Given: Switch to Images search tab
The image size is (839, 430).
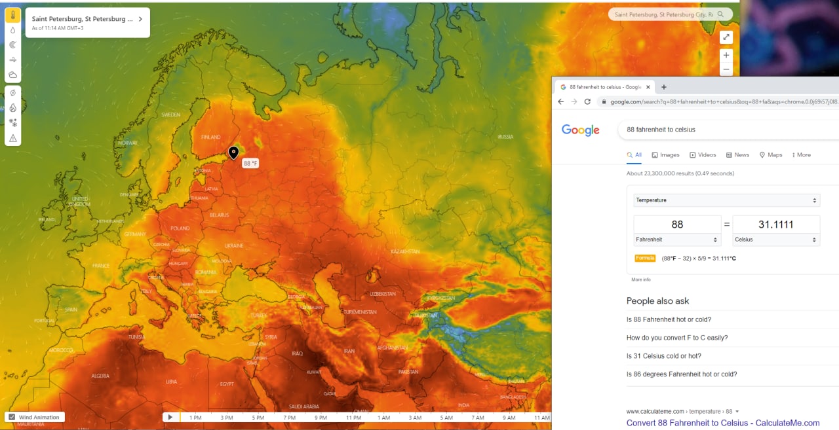Looking at the screenshot, I should tap(665, 155).
